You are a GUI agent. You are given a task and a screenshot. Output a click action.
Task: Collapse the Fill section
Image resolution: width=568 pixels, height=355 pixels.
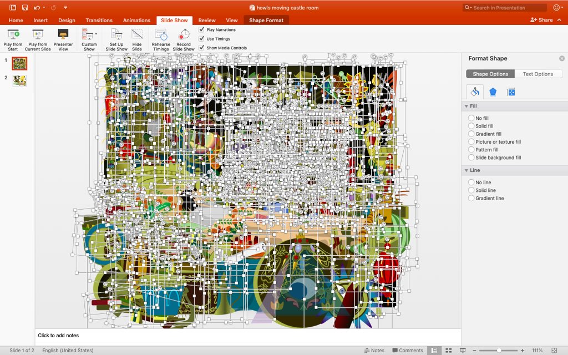(466, 106)
